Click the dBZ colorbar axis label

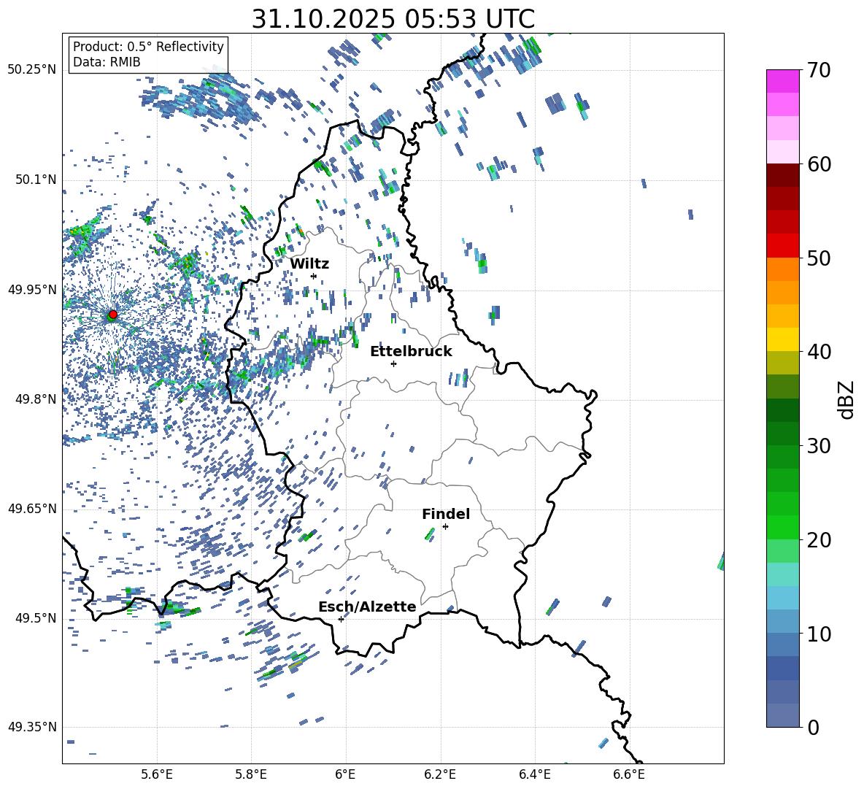(846, 399)
